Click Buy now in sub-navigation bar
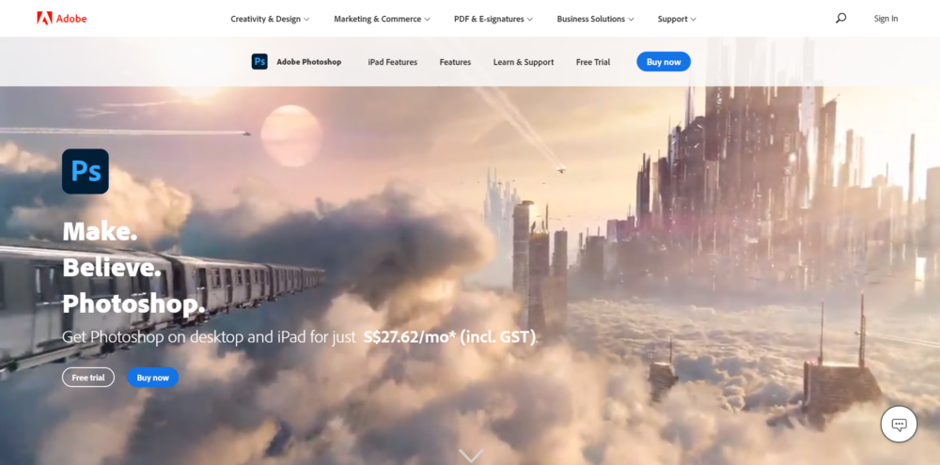 coord(664,62)
